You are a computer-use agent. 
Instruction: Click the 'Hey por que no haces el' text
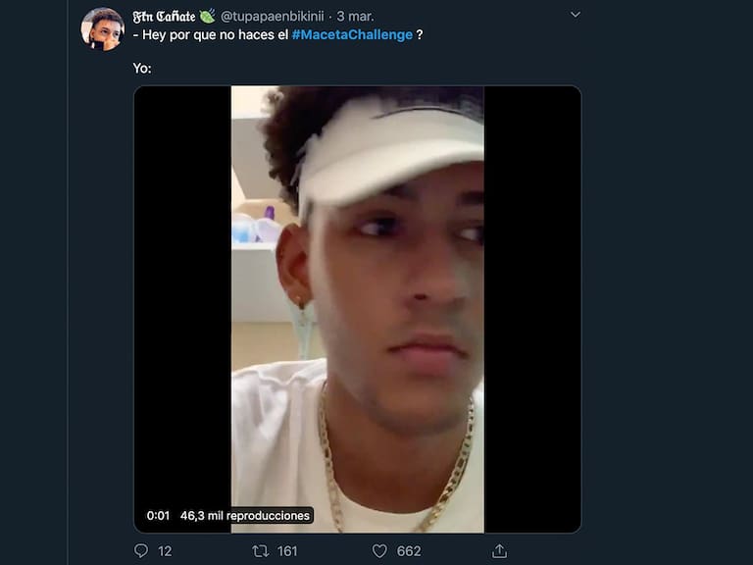coord(210,35)
